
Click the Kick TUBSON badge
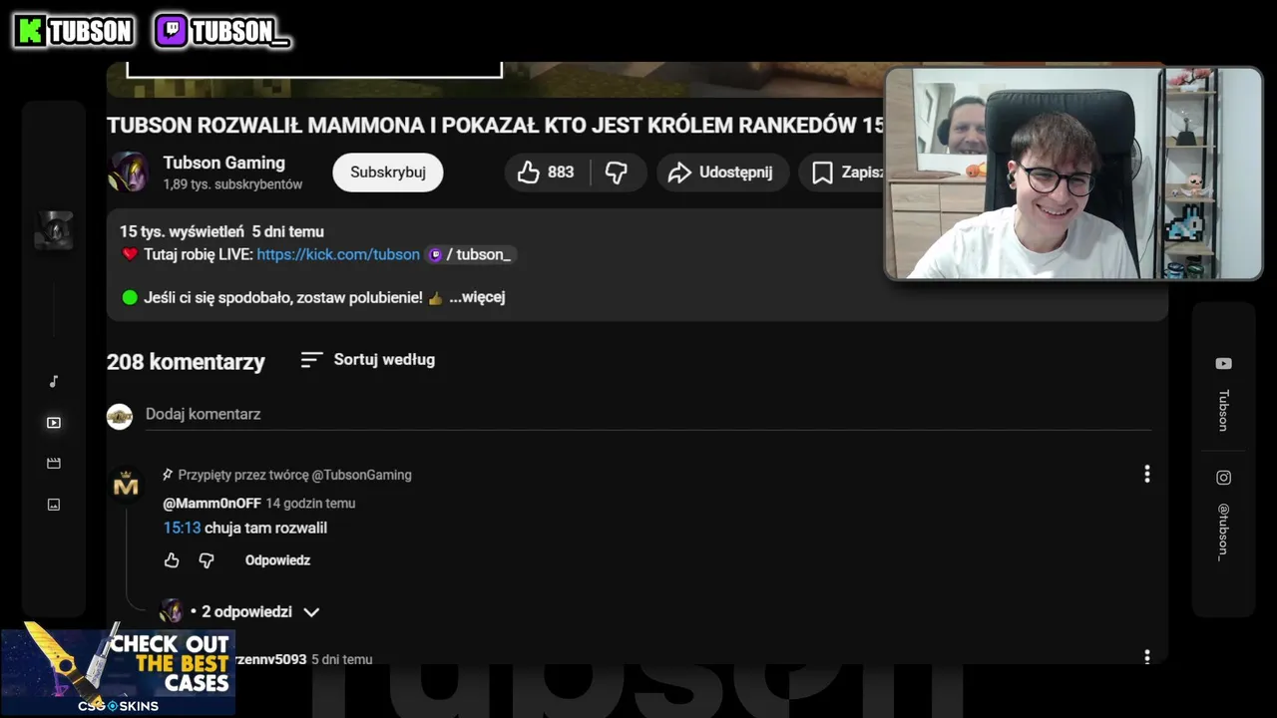(74, 32)
